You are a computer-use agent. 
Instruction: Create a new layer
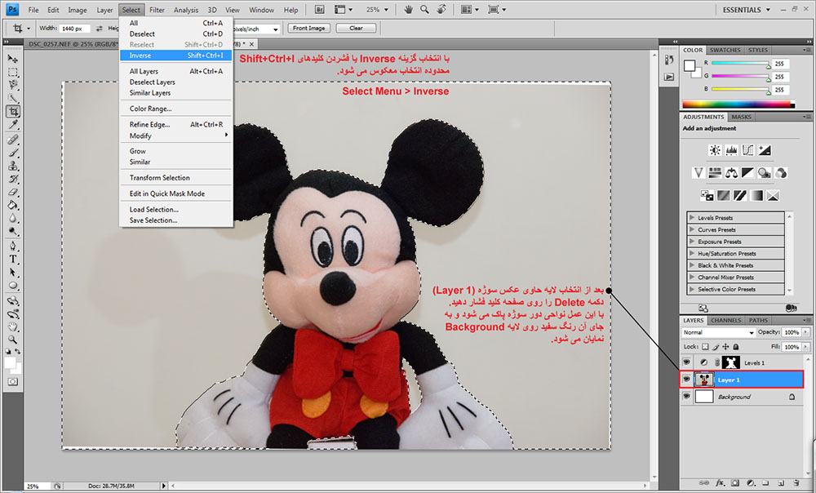781,483
